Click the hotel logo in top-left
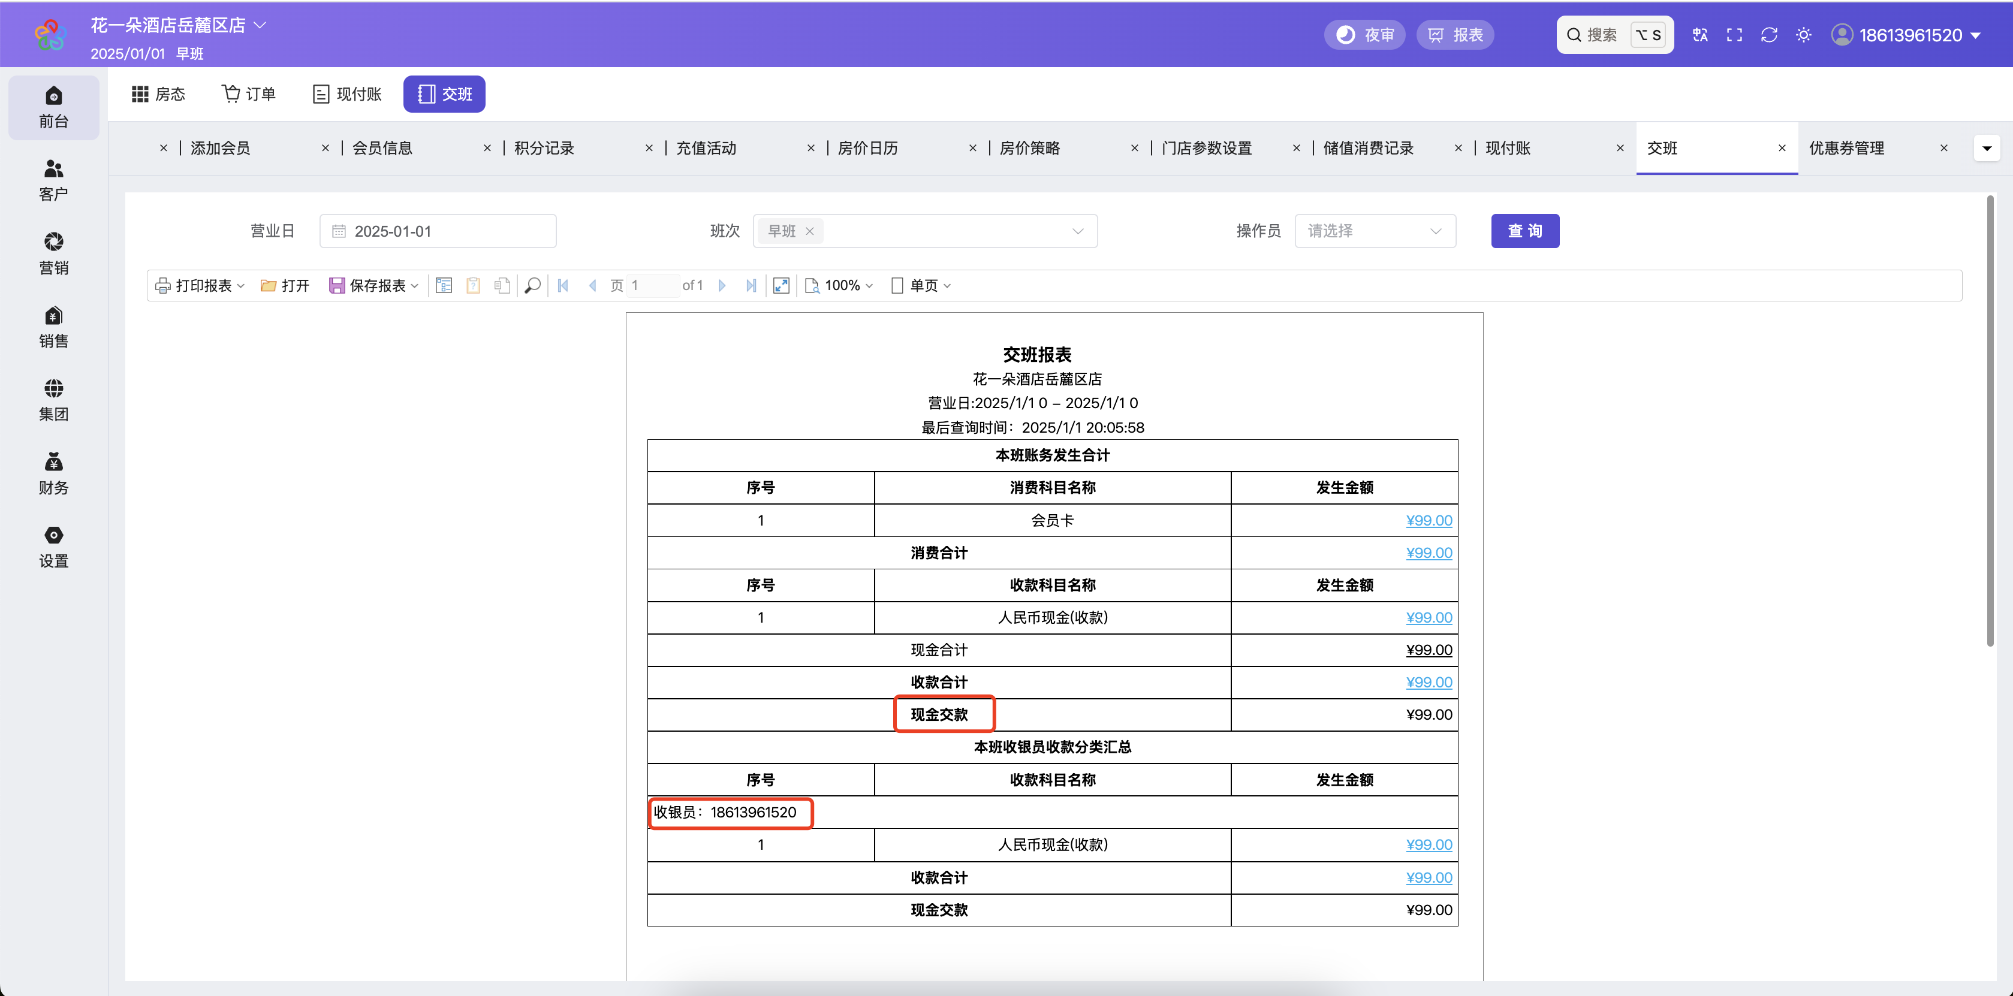 (x=50, y=35)
